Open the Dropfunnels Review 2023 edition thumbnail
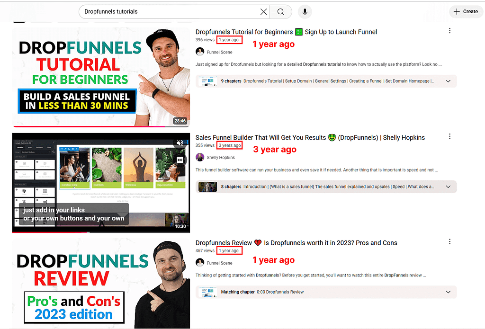The height and width of the screenshot is (329, 485). pyautogui.click(x=101, y=284)
